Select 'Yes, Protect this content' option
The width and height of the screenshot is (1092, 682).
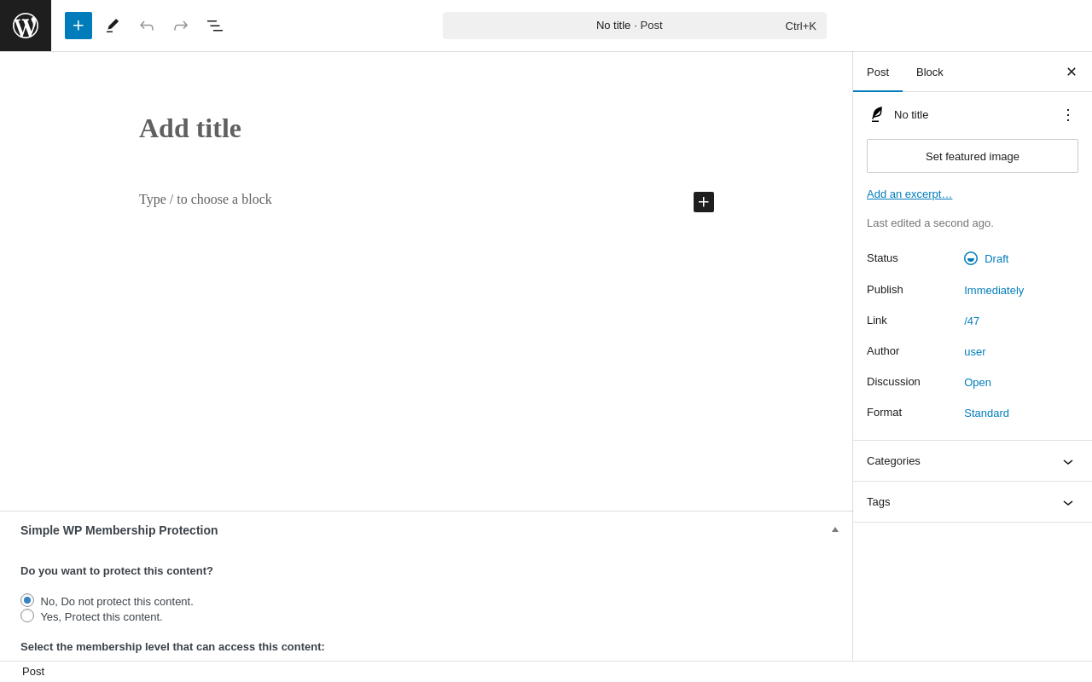coord(27,616)
